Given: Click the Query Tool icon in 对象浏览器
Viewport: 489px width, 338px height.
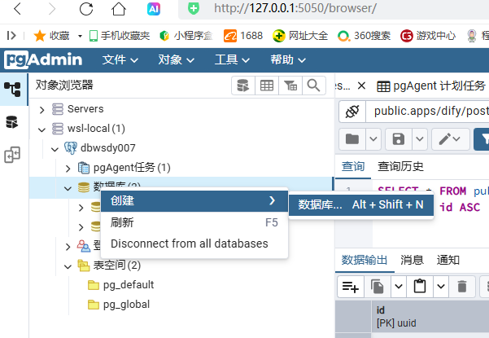Looking at the screenshot, I should (x=243, y=86).
